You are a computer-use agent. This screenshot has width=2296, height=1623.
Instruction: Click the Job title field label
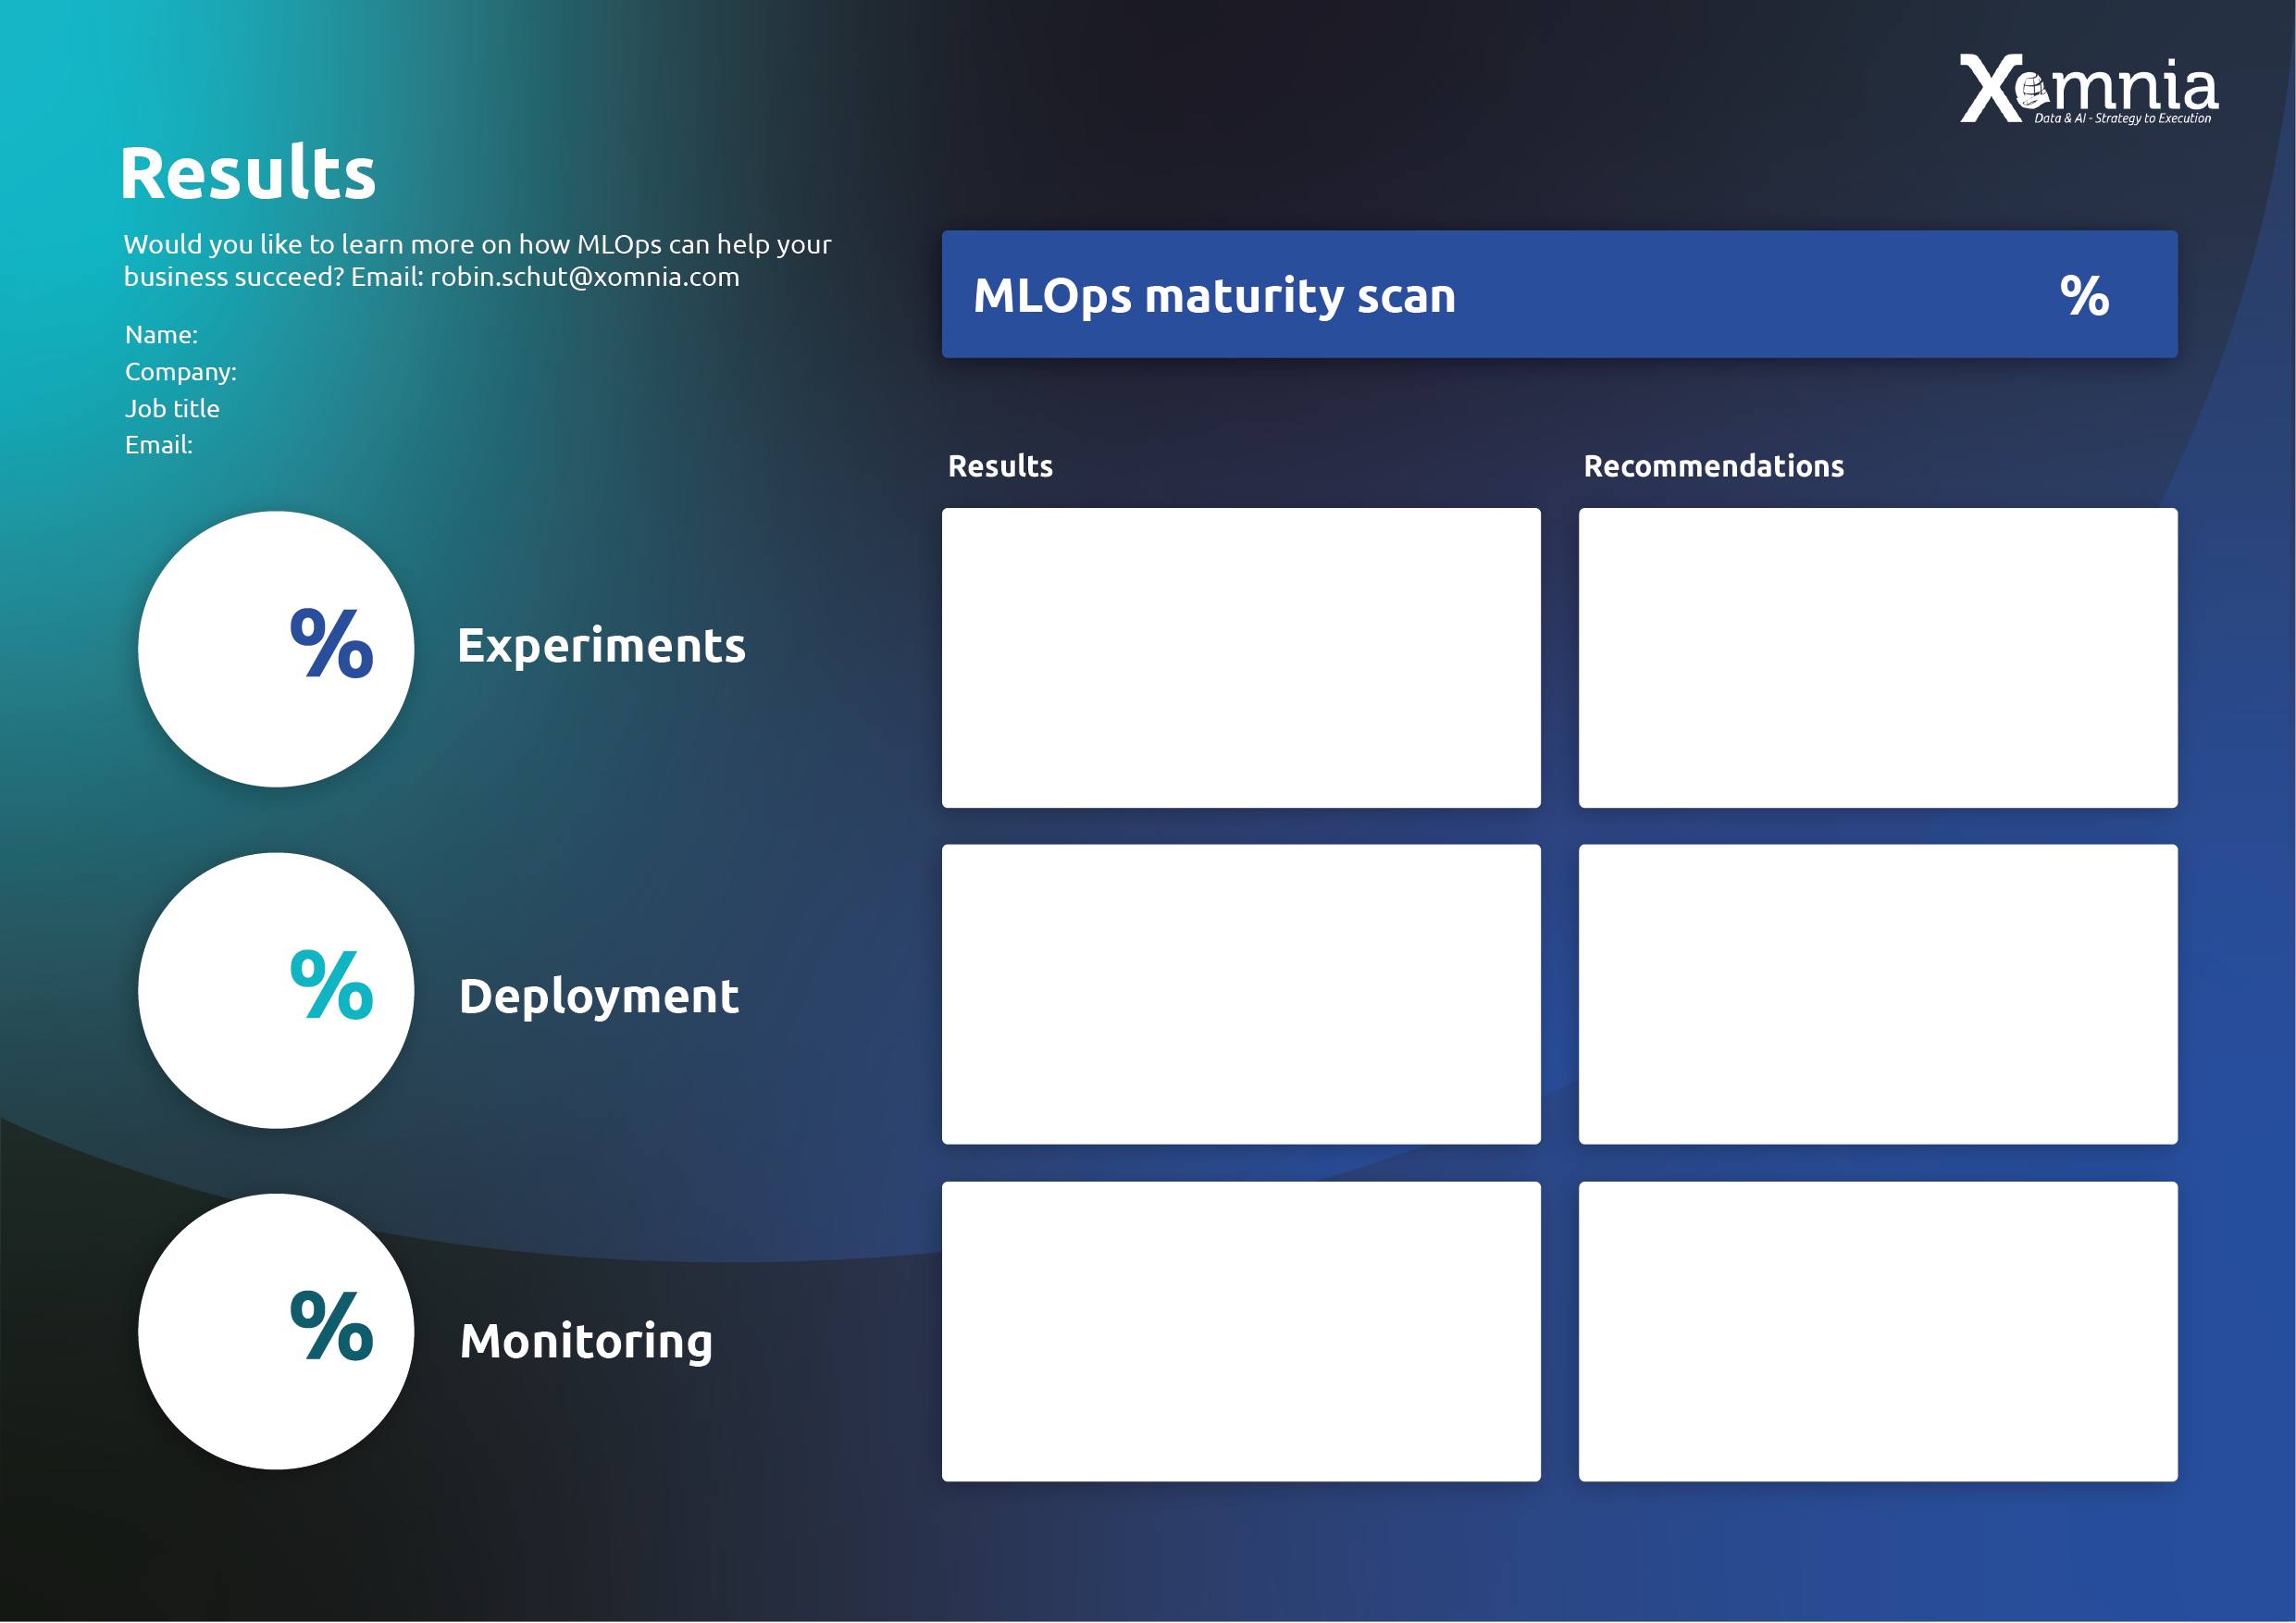[x=172, y=408]
